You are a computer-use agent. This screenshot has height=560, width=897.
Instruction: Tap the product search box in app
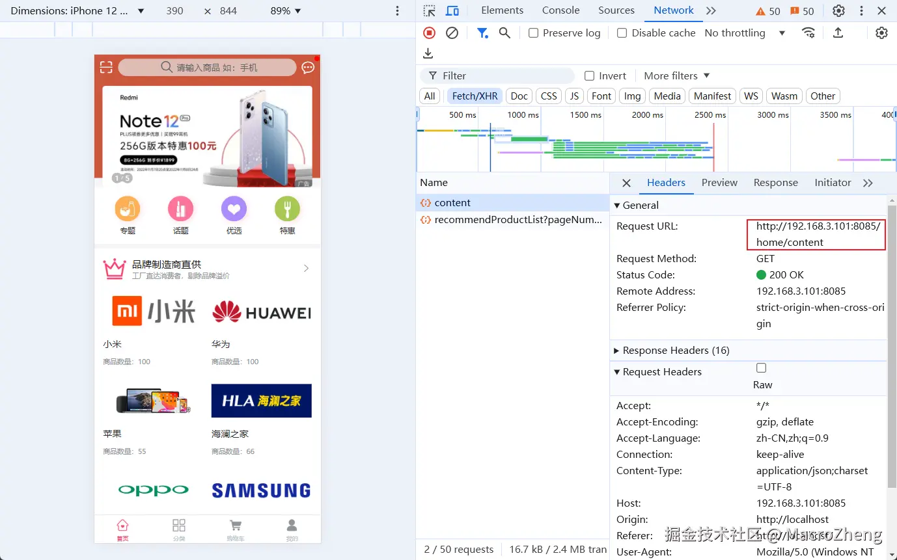207,68
